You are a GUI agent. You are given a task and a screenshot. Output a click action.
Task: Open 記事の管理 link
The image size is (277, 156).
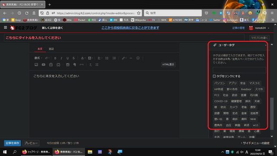(238, 28)
